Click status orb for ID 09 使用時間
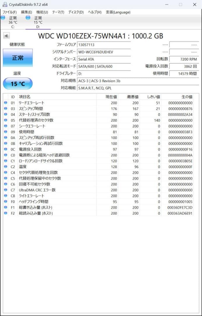Viewport: 202px width, 316px height. click(6, 132)
